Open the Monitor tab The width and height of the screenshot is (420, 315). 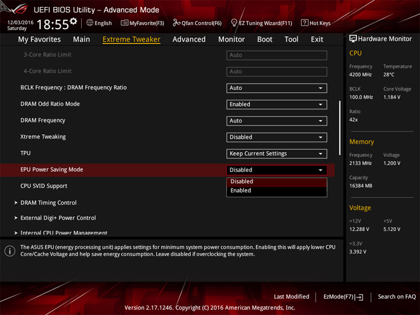click(x=232, y=40)
